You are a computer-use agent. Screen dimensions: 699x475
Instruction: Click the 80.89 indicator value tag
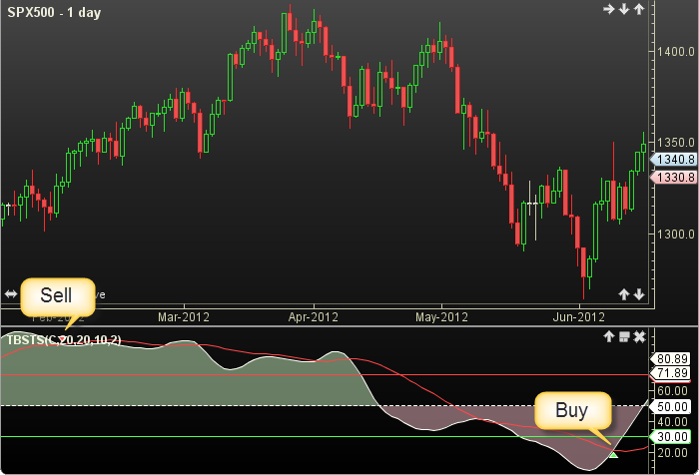coord(670,358)
